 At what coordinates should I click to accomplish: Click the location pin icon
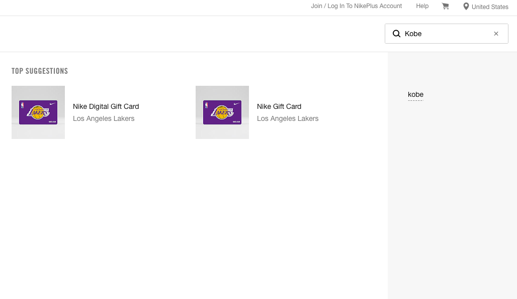(x=466, y=7)
